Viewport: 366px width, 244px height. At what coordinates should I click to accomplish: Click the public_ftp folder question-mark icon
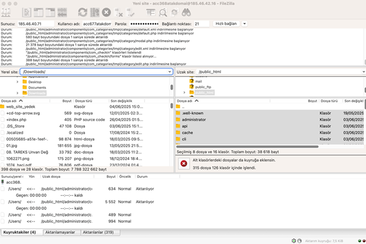coord(192,86)
